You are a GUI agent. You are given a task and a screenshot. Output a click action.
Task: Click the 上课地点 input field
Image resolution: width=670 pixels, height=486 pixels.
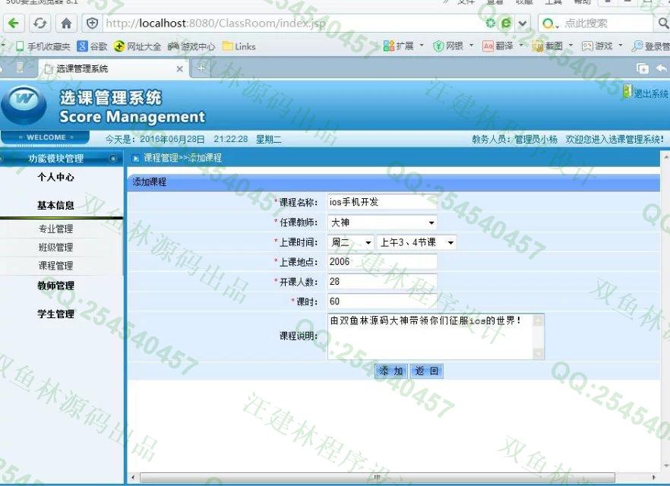(x=382, y=262)
